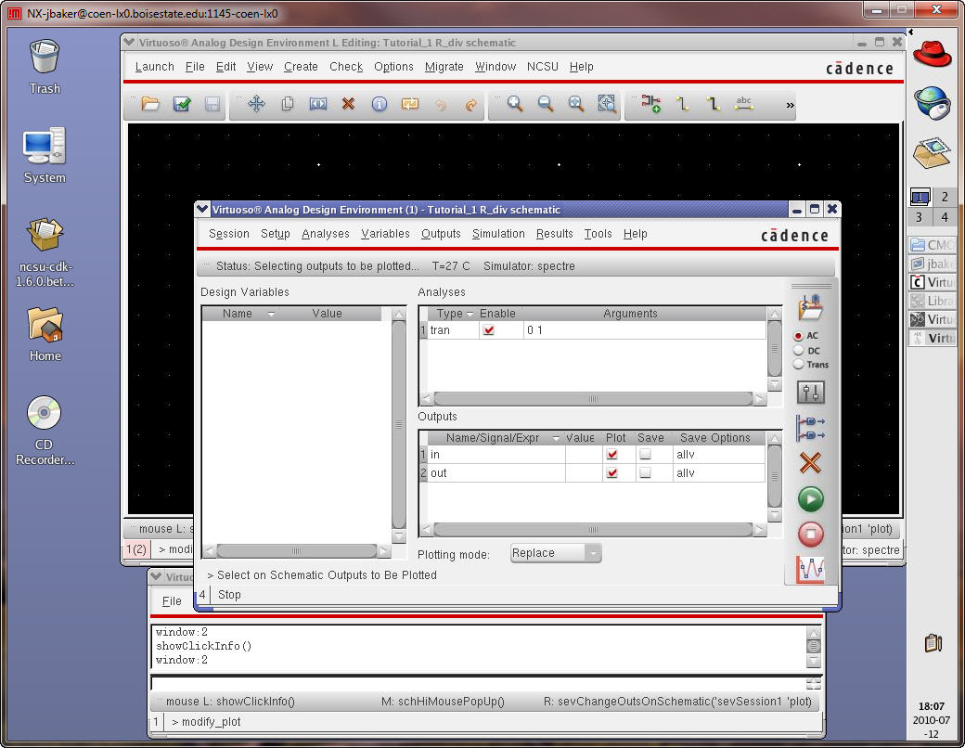Click Analyses Type column sort arrow
965x748 pixels.
click(470, 314)
